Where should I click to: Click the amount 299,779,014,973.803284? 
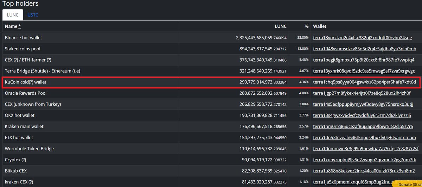coord(263,82)
